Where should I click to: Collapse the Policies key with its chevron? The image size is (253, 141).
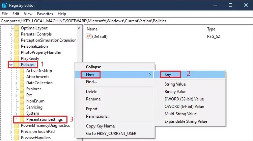tap(11, 65)
